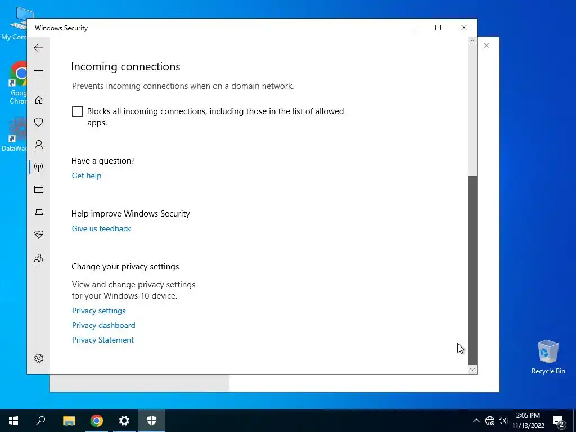Open Family options people icon
This screenshot has height=432, width=576.
pos(39,258)
